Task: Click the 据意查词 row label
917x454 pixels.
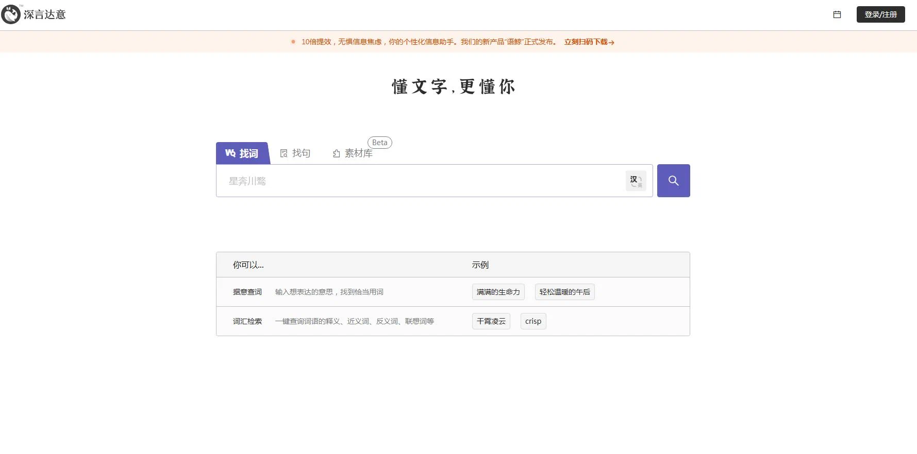Action: 247,292
